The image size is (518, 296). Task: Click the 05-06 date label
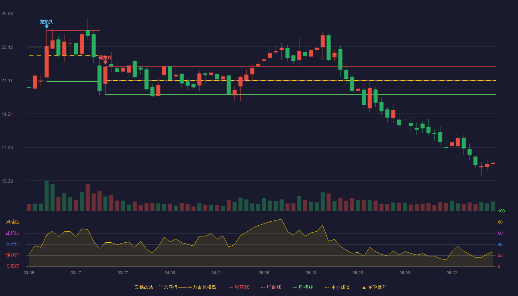point(264,273)
